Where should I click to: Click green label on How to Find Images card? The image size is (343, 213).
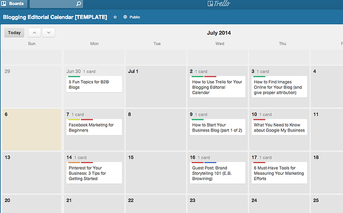(x=259, y=76)
